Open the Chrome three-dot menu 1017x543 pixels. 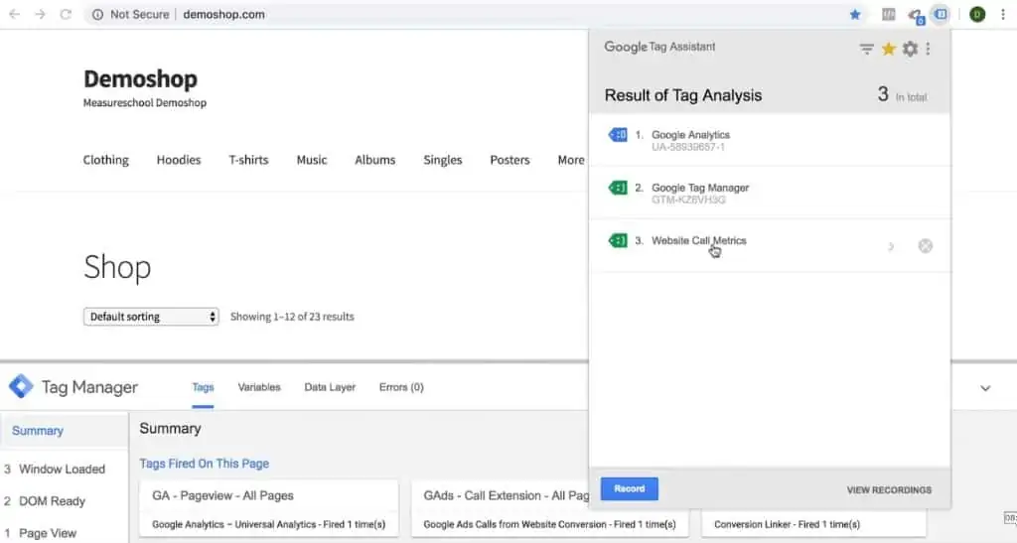pos(1003,14)
